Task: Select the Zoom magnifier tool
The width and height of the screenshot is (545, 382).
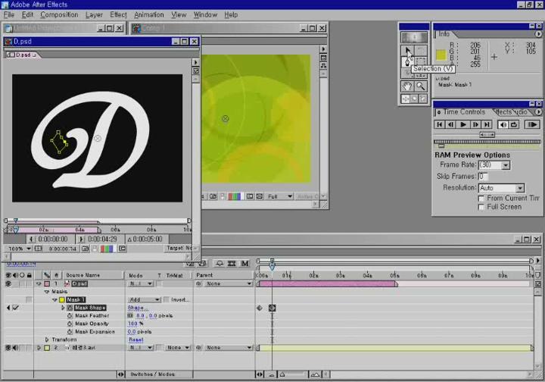Action: 421,86
